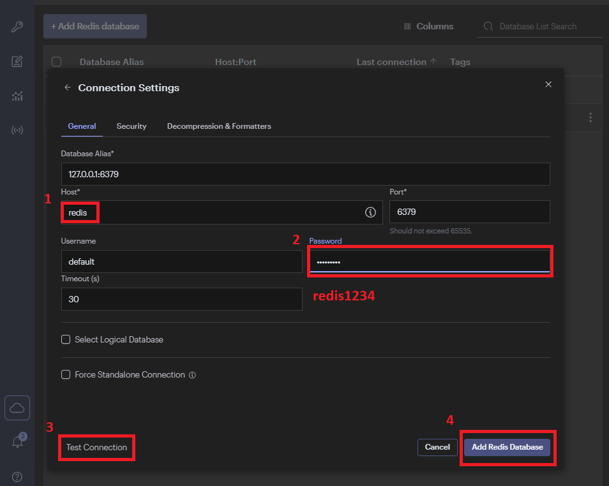Screen dimensions: 609x486
Task: Open the Workbench edit icon in sidebar
Action: pos(17,61)
